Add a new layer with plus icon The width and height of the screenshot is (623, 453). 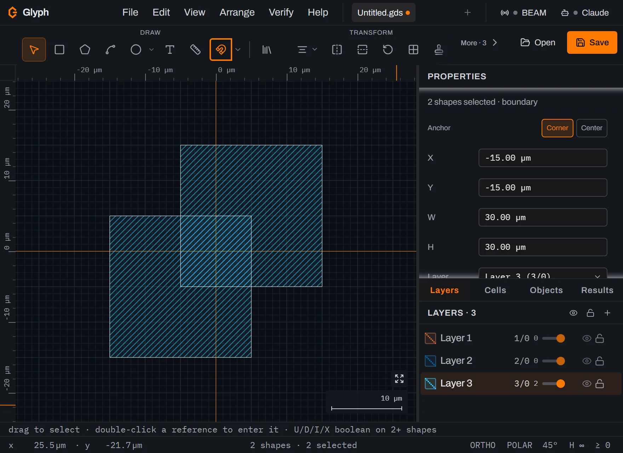click(x=607, y=313)
